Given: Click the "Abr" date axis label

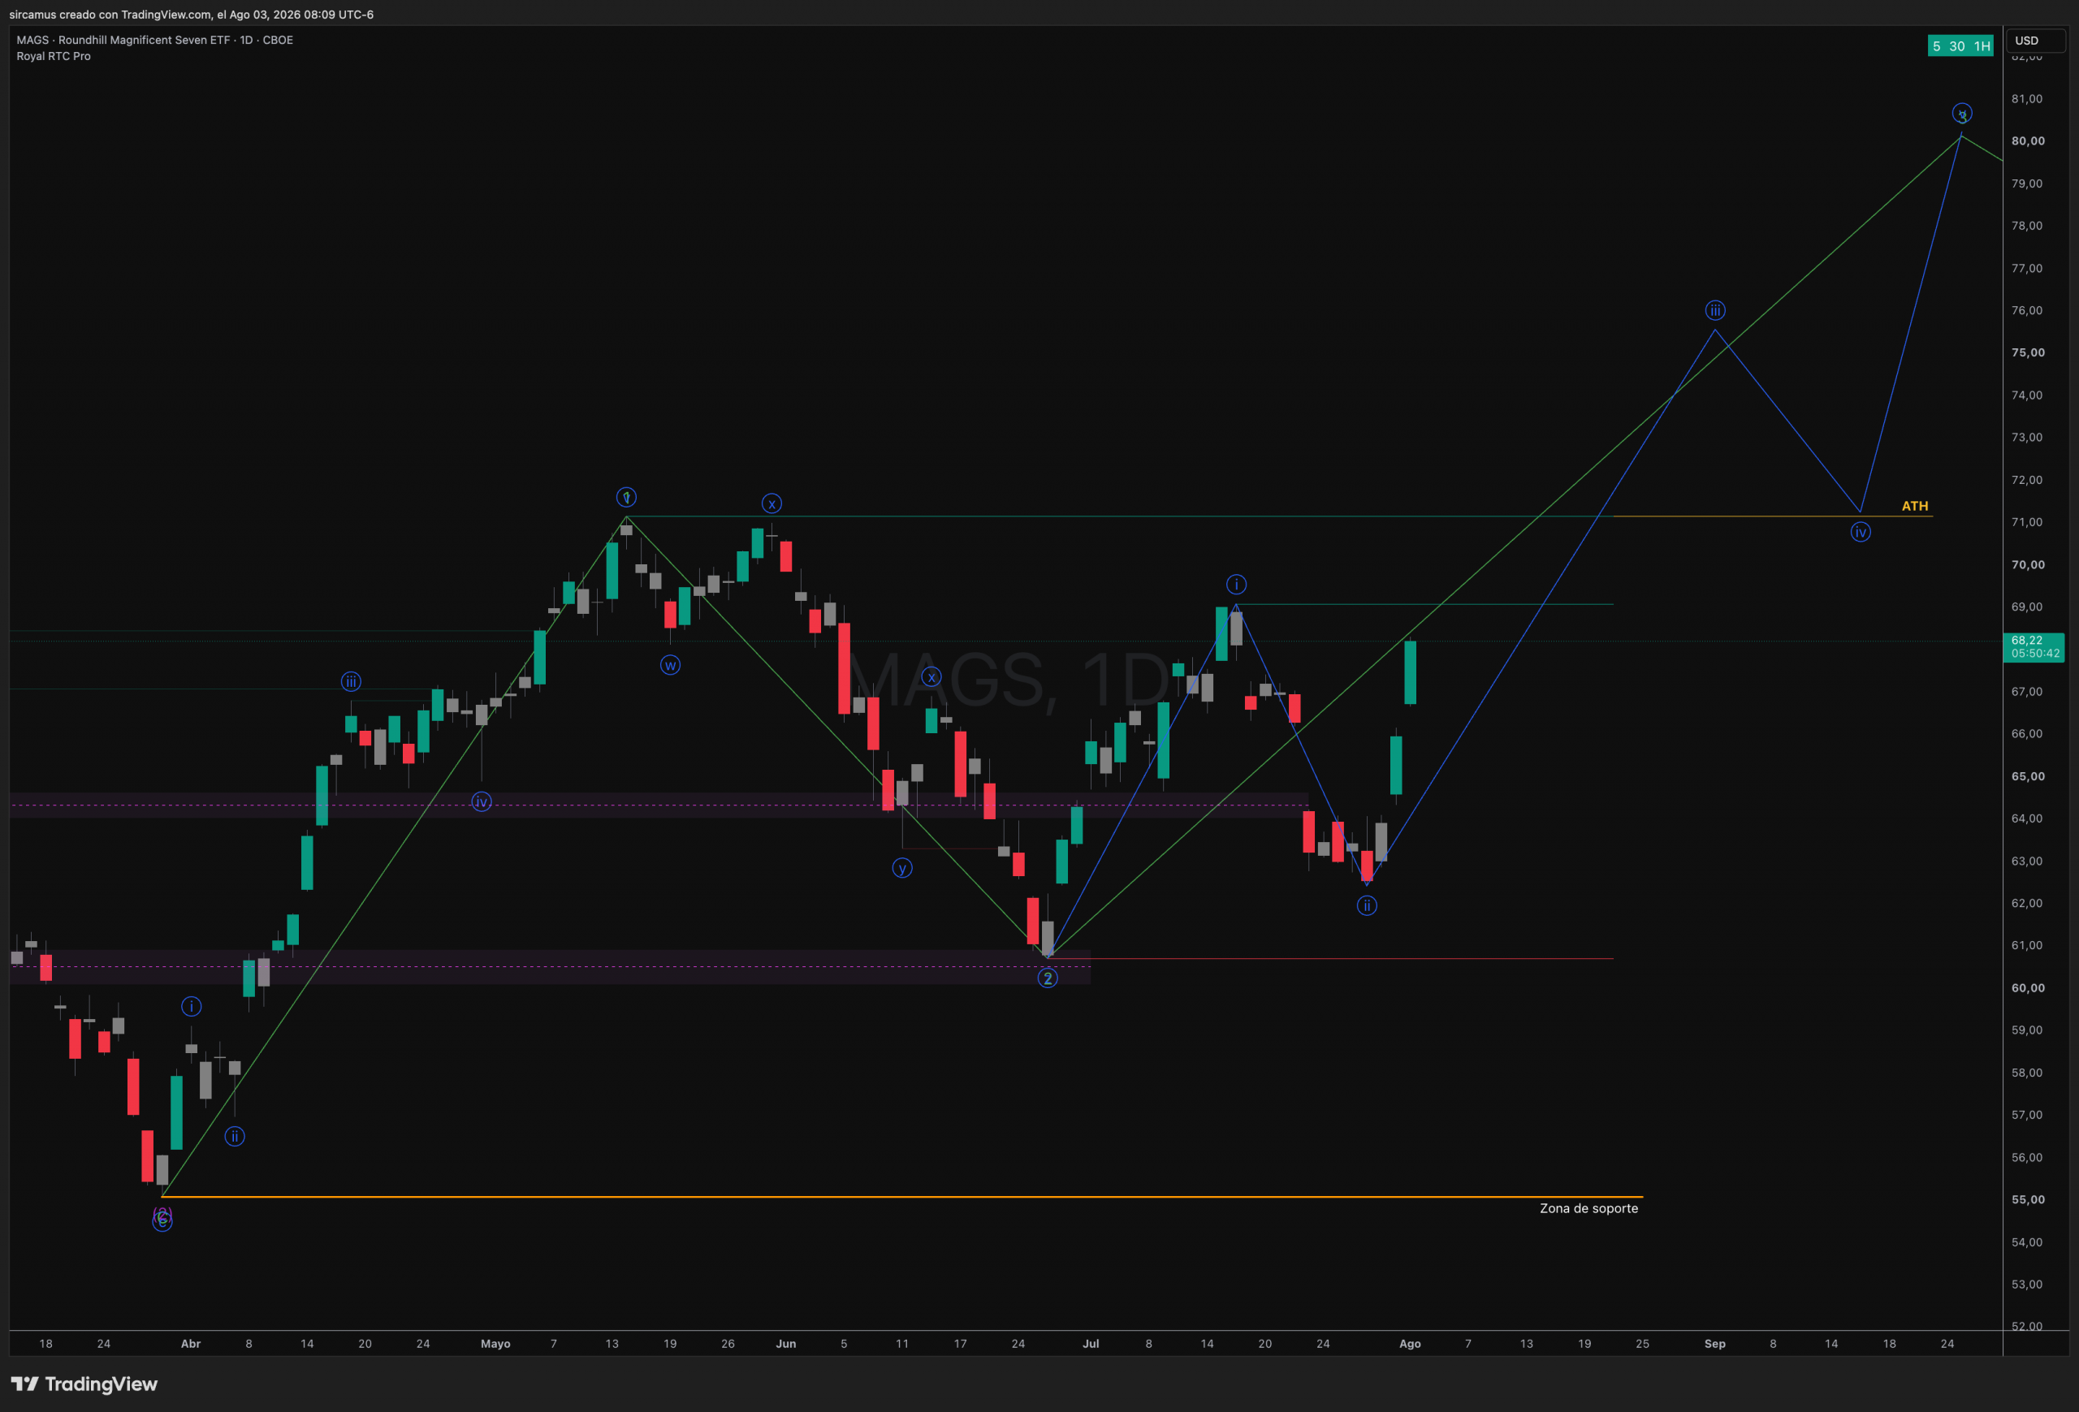Looking at the screenshot, I should (191, 1344).
